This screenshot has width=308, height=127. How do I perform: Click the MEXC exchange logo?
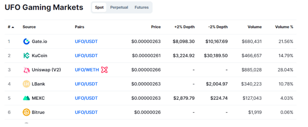point(26,98)
